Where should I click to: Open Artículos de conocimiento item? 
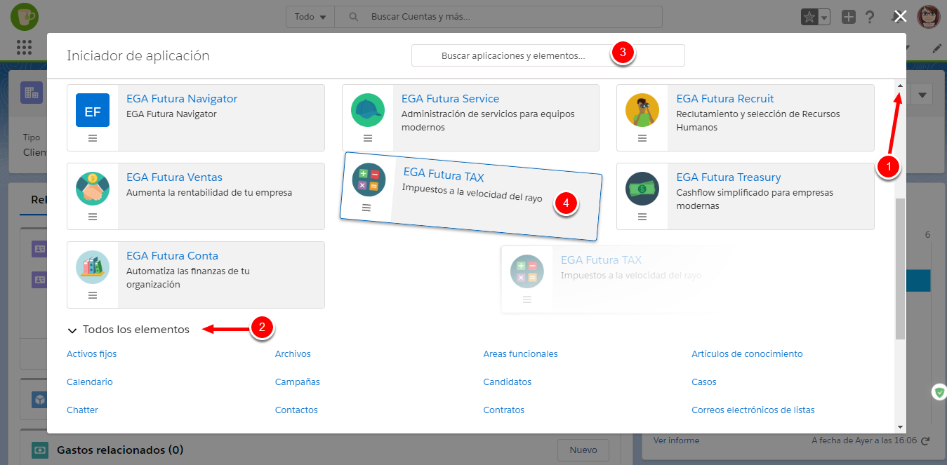click(747, 354)
